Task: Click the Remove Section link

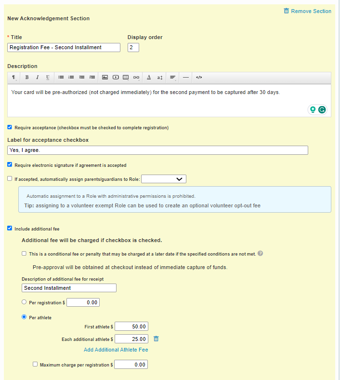Action: coord(311,11)
